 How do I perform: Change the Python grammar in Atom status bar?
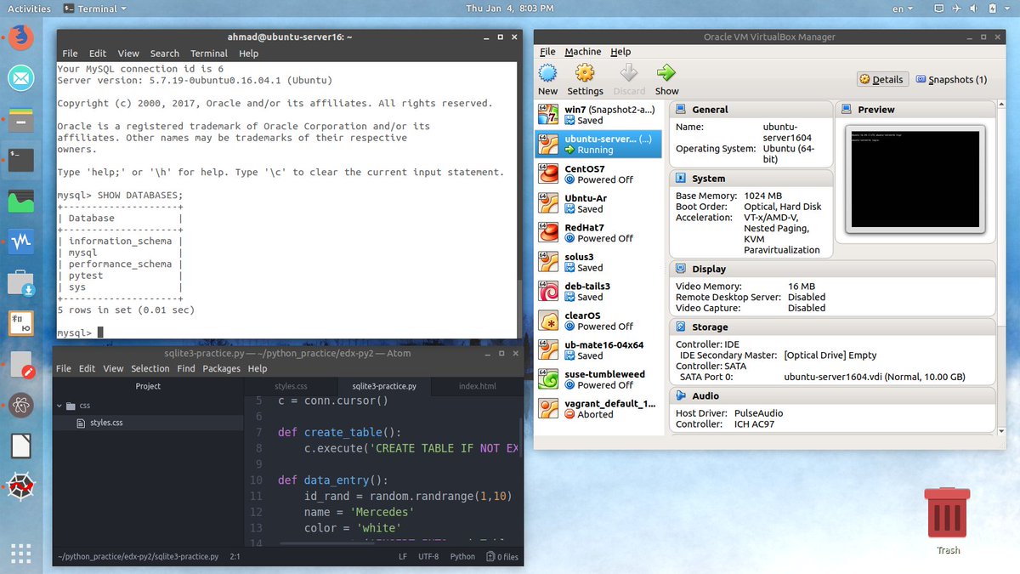pyautogui.click(x=462, y=557)
